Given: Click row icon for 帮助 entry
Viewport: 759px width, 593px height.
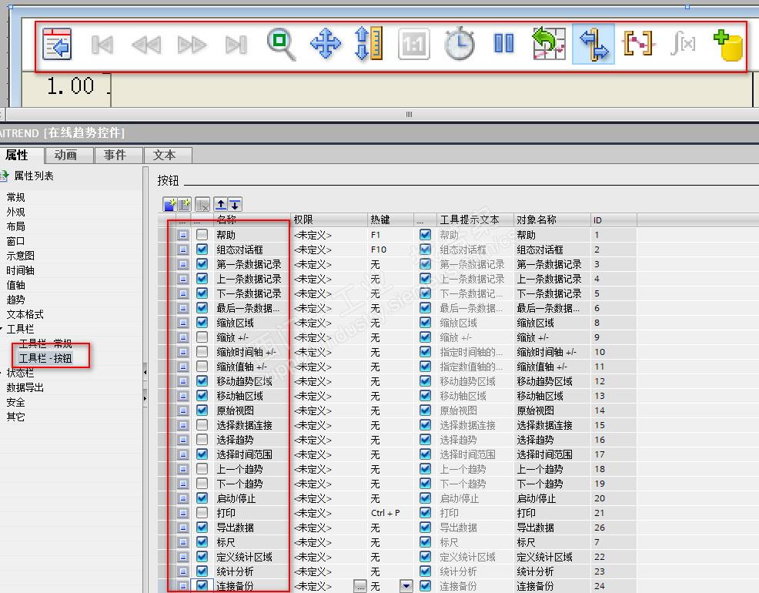Looking at the screenshot, I should coord(182,235).
